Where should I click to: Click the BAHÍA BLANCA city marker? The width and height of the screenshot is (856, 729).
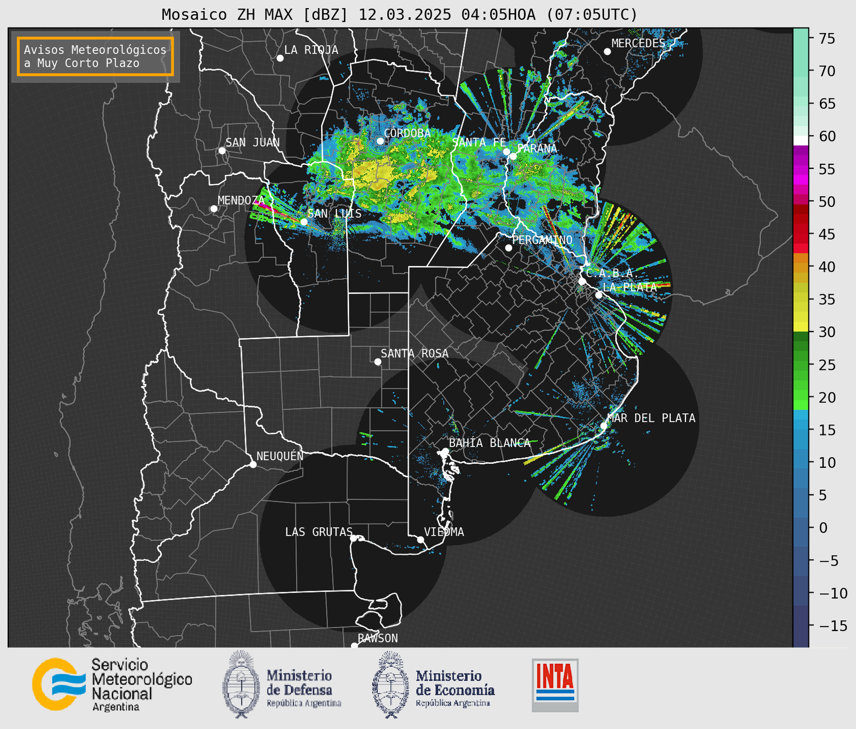coord(445,451)
